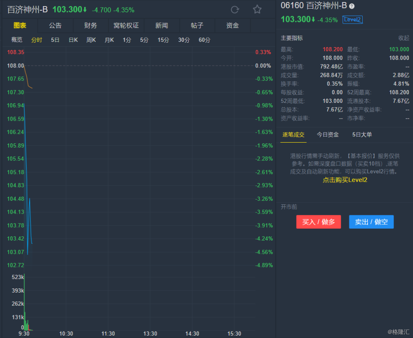The image size is (413, 338).
Task: Add stock to favorites with star icon
Action: click(x=257, y=10)
